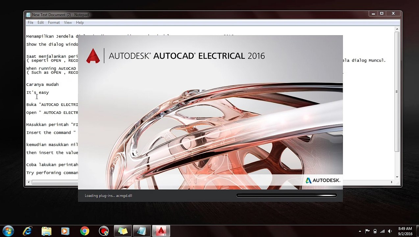Click the "Saat menjalankan" line in Notepad

pyautogui.click(x=52, y=56)
